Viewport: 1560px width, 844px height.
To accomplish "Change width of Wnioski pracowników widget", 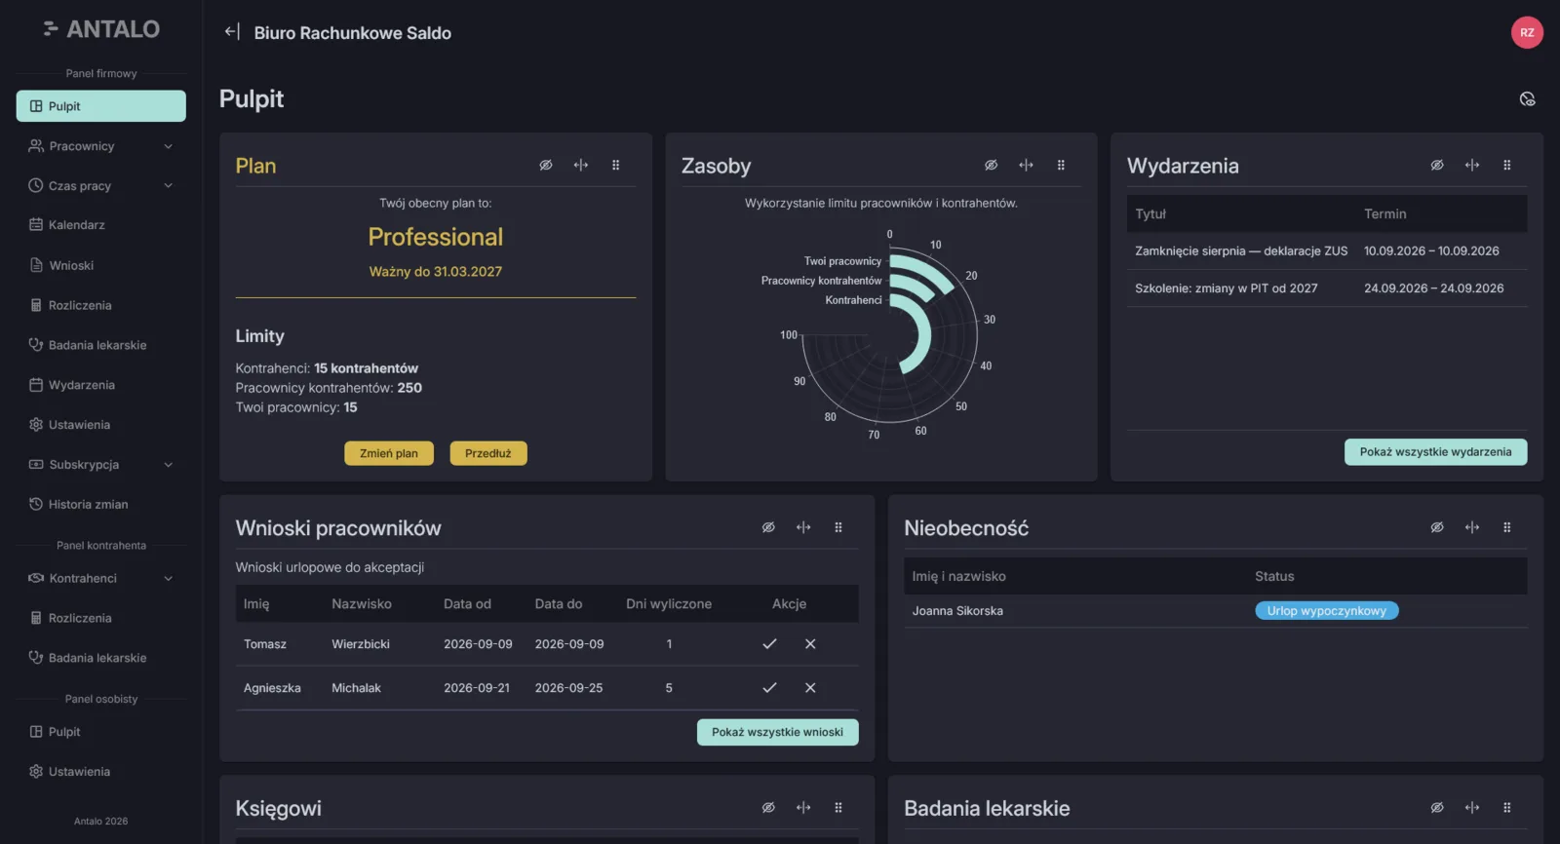I will coord(803,527).
